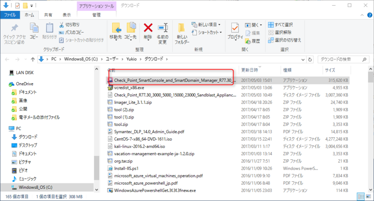Click Paste Shortcut (ショートカットの貼り付け)
Viewport: 374px width, 201px height.
(81, 40)
